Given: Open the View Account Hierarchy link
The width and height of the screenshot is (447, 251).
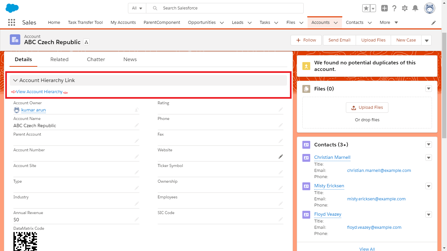Looking at the screenshot, I should (x=39, y=92).
